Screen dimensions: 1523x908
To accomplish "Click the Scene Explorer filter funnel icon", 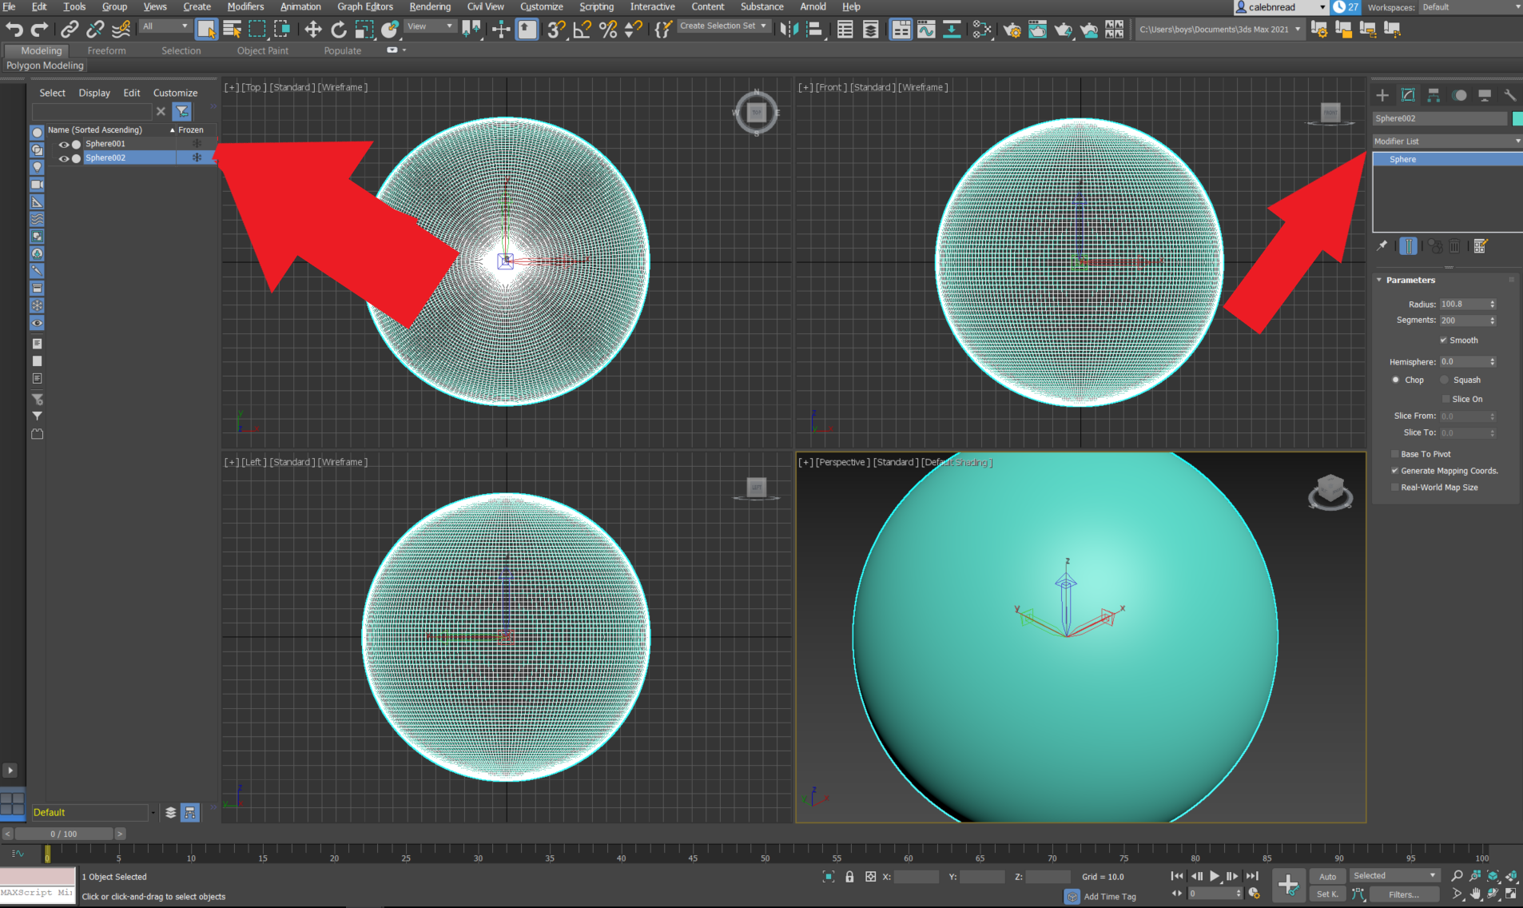I will 182,111.
